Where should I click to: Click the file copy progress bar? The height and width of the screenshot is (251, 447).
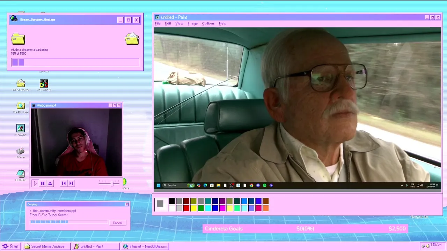(69, 222)
